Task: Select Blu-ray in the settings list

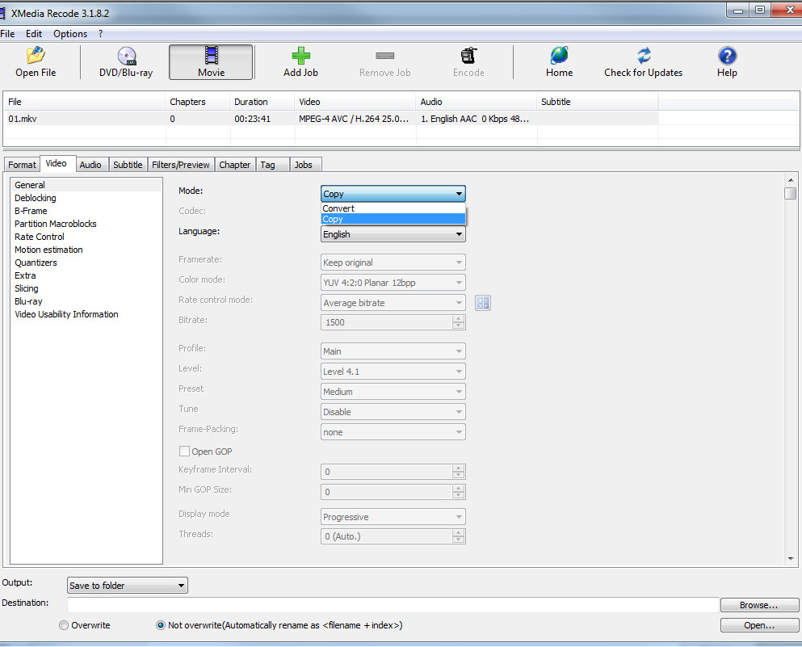Action: (x=28, y=301)
